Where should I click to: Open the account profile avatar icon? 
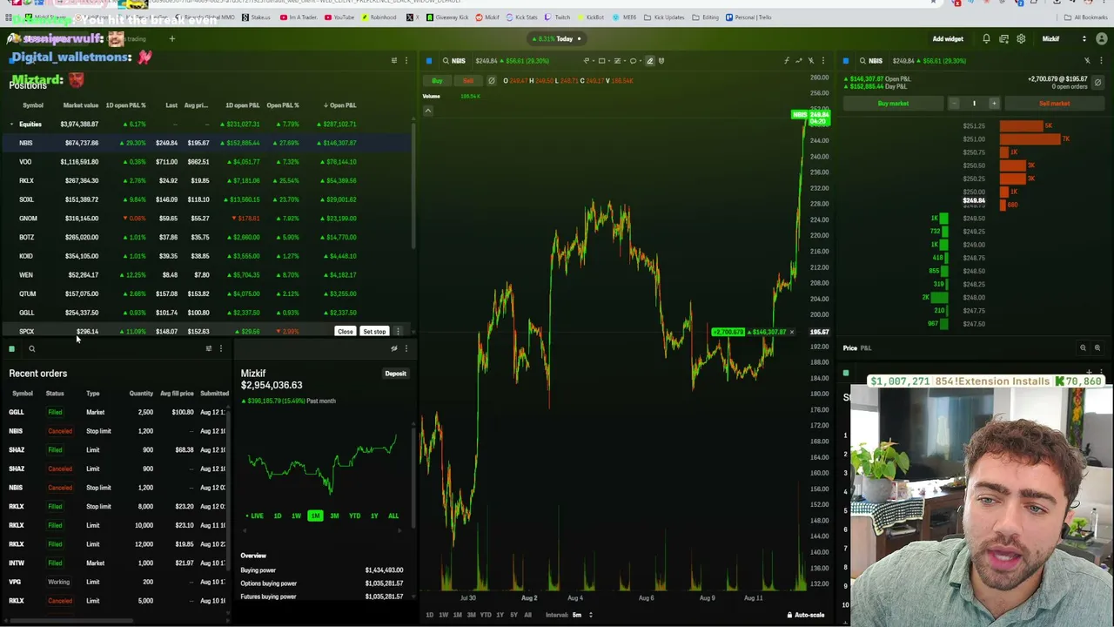pos(1102,39)
